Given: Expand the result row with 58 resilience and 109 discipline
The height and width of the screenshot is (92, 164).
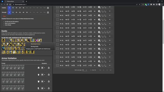Looking at the screenshot, I should 110,11.
